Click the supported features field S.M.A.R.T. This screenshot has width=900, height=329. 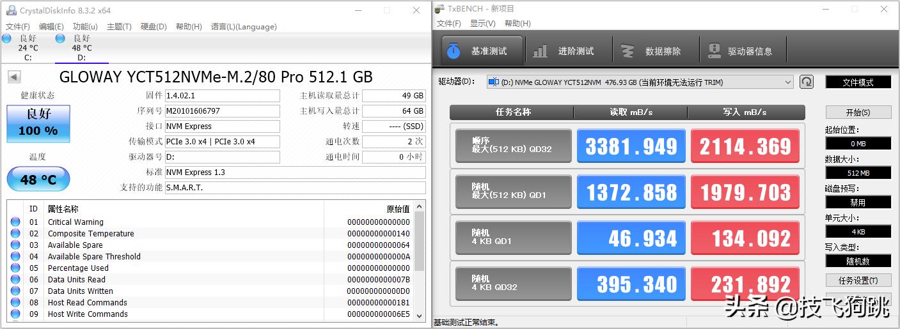point(295,188)
